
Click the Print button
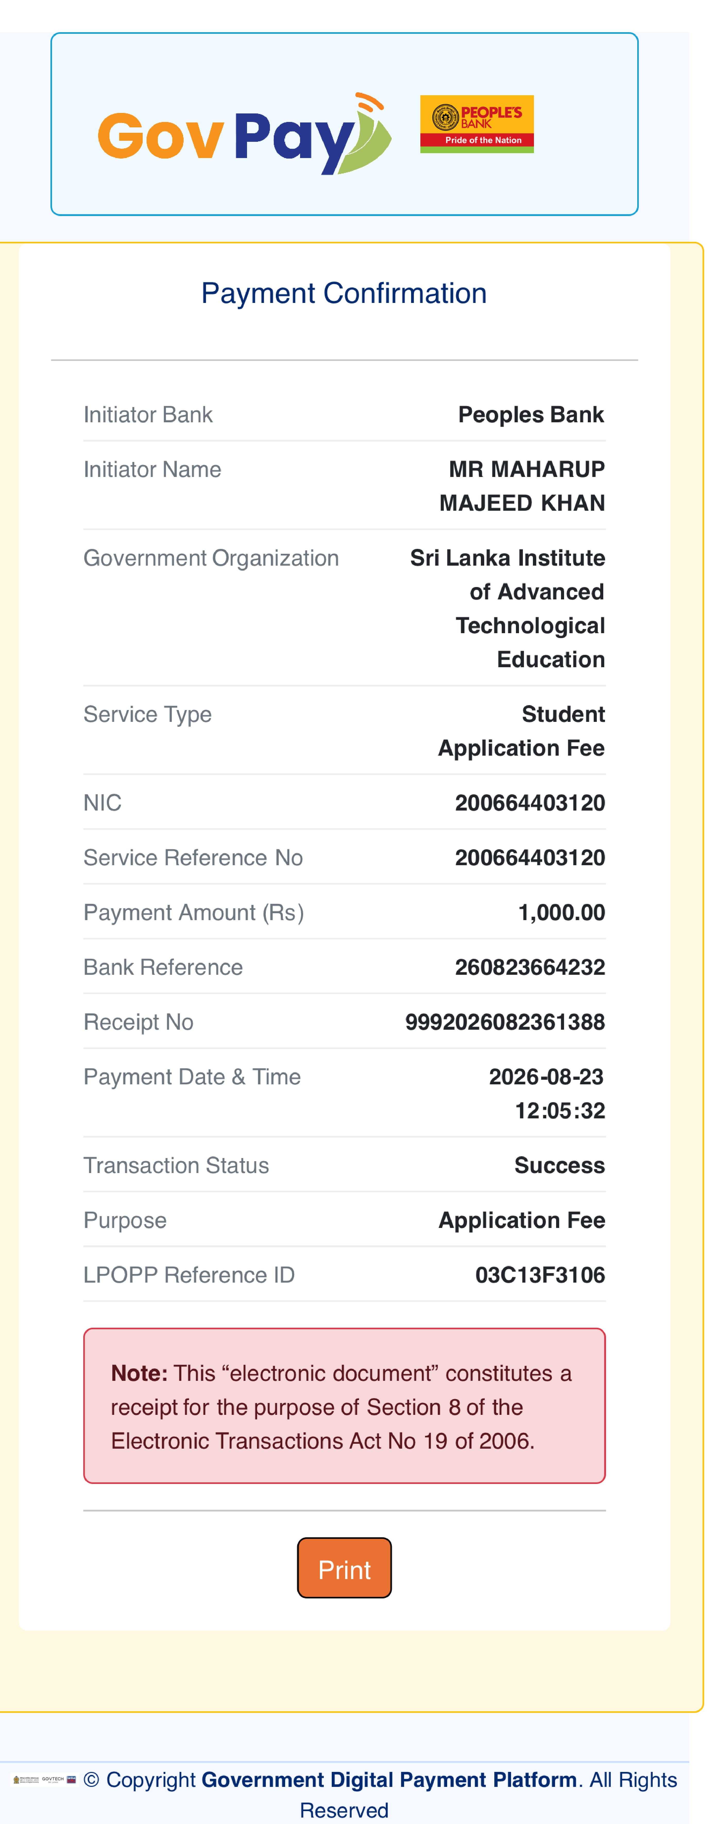pyautogui.click(x=345, y=1568)
